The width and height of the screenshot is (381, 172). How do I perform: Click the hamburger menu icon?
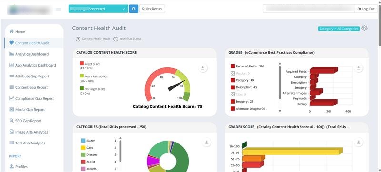pos(58,10)
